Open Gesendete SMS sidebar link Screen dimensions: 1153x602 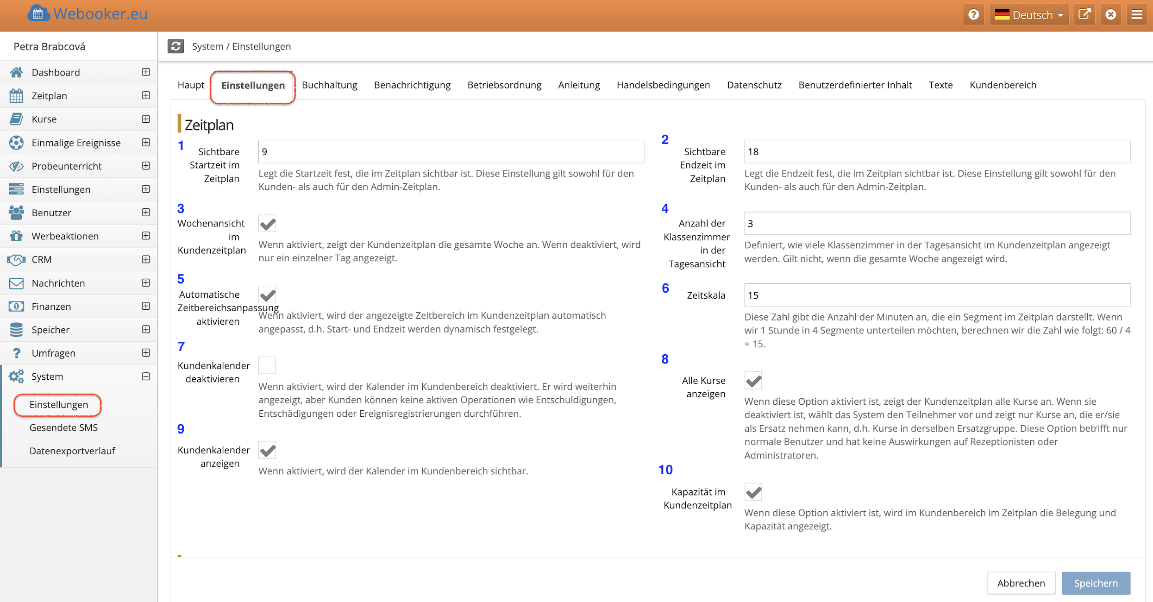(63, 427)
